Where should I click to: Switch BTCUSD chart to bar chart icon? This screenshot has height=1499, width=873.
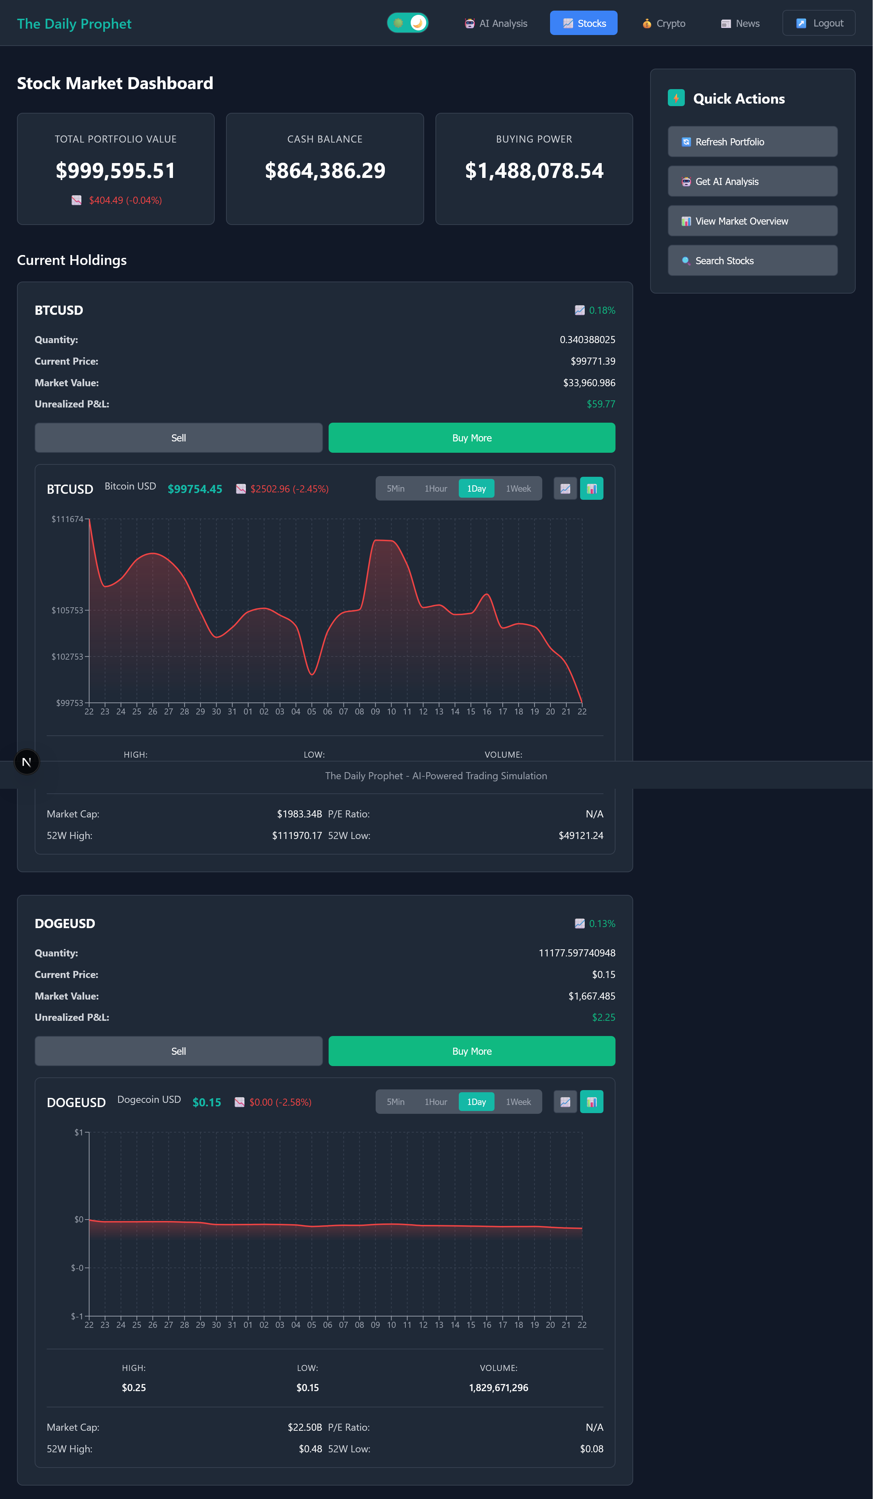(x=592, y=488)
